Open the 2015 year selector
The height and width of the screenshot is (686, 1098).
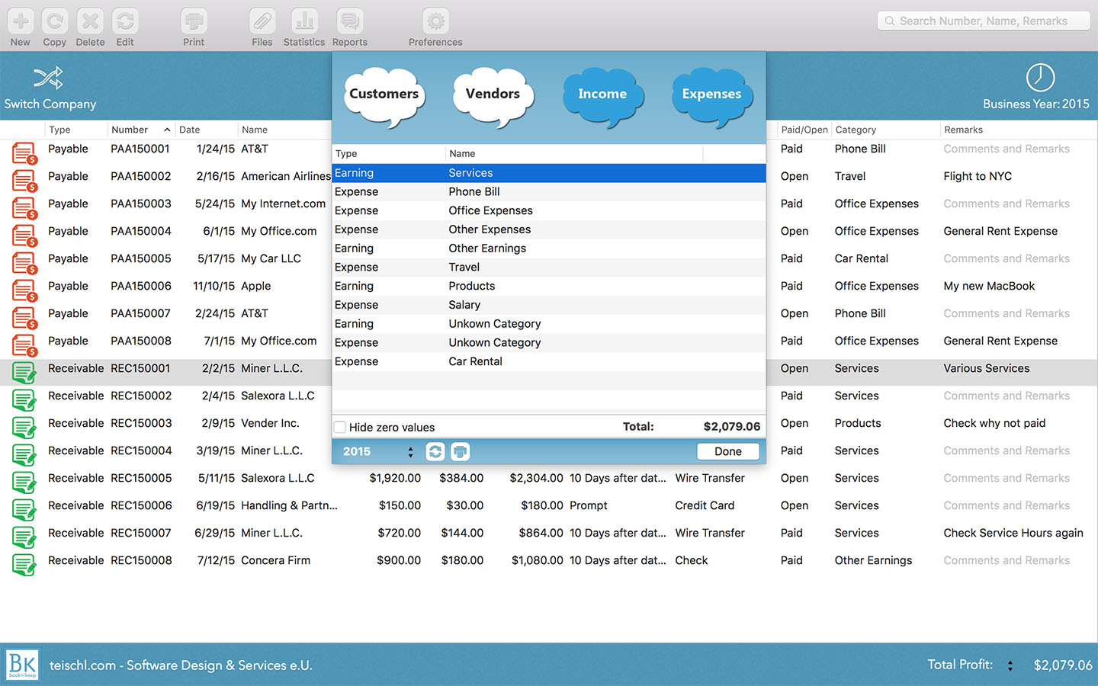tap(378, 451)
